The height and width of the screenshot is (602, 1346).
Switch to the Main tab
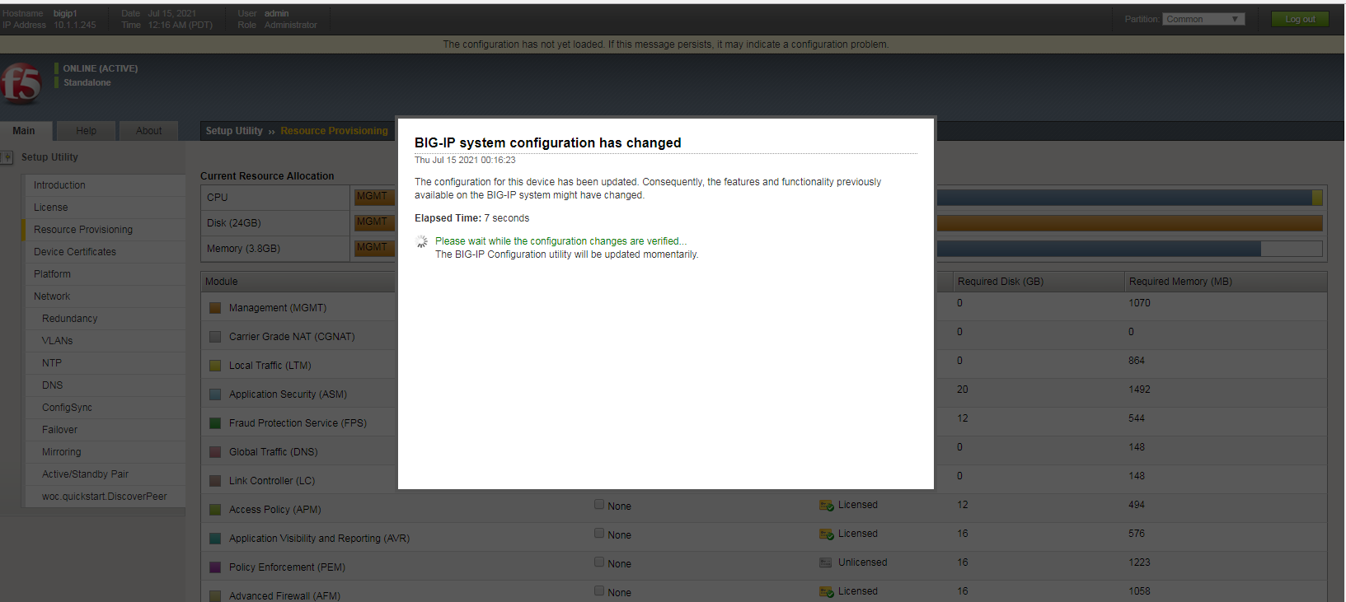point(26,131)
